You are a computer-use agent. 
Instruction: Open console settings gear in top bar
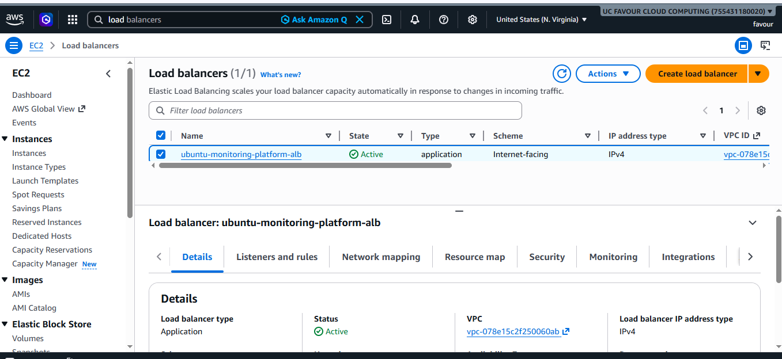[x=473, y=20]
